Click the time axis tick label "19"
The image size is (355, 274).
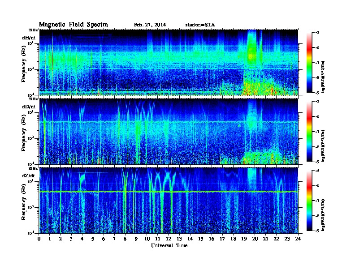click(x=244, y=239)
